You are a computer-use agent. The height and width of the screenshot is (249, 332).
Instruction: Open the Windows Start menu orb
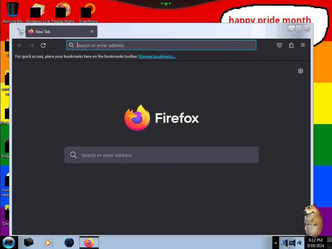point(9,243)
